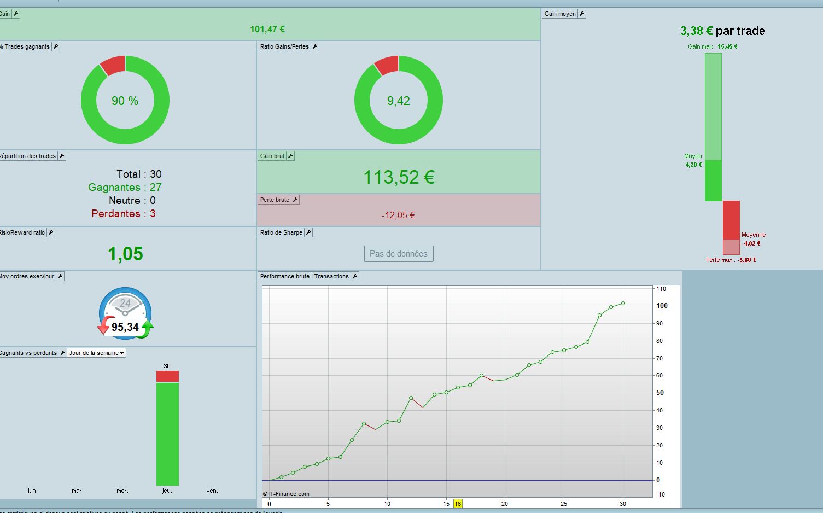823x513 pixels.
Task: Open the Jour de la semaine dropdown
Action: coord(97,353)
